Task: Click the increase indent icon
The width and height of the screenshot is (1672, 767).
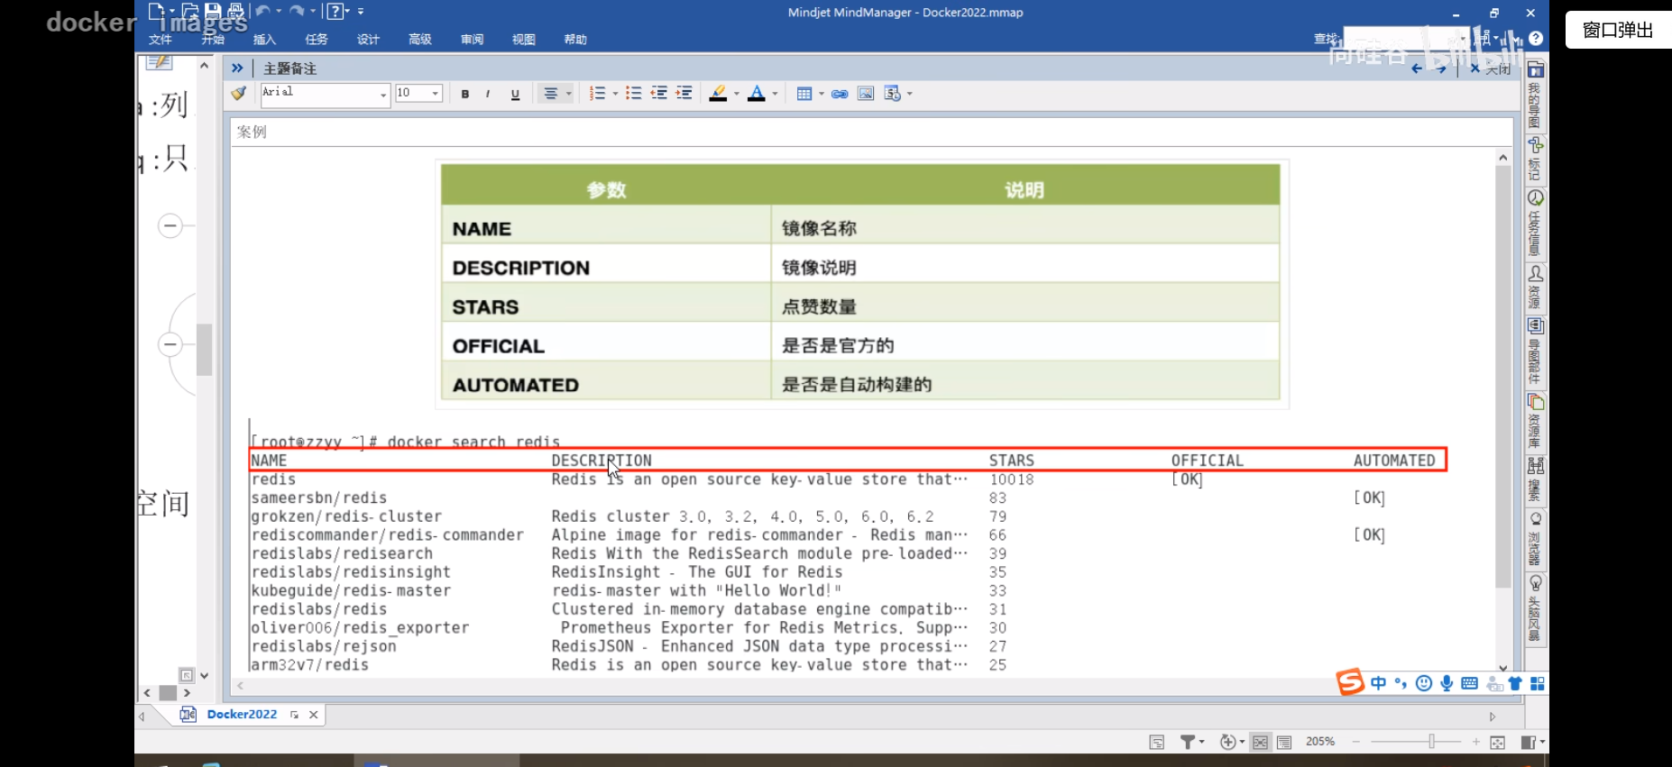Action: pos(684,94)
